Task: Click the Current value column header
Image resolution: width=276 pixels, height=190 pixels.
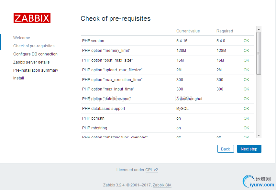Action: point(188,31)
